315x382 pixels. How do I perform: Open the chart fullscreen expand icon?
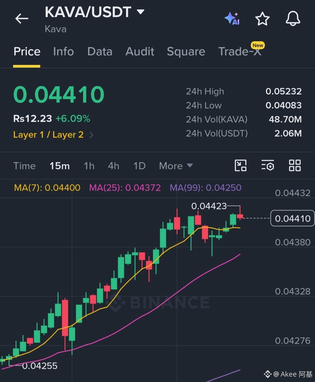241,165
